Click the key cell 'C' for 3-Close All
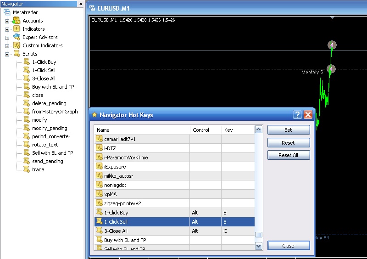This screenshot has width=367, height=259. click(238, 231)
